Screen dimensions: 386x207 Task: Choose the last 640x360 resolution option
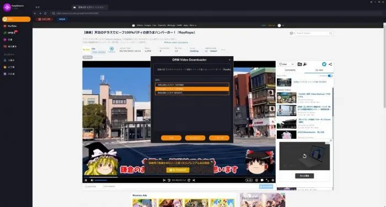(192, 92)
